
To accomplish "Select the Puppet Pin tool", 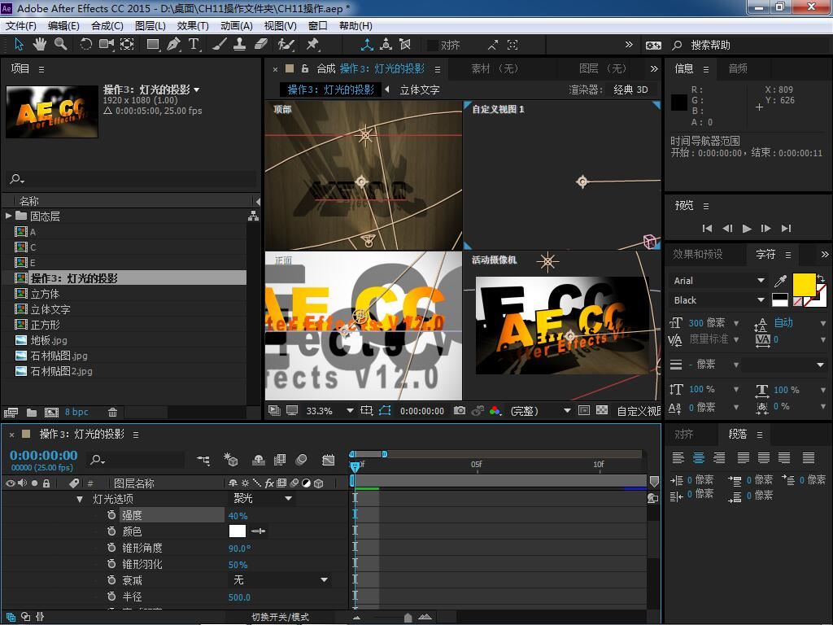I will (312, 45).
